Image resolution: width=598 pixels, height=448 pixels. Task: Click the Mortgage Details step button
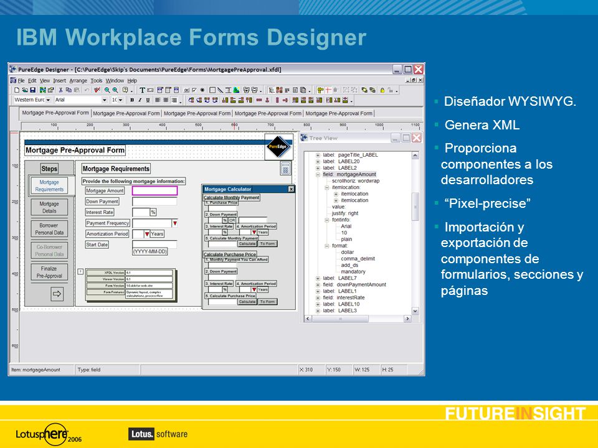pyautogui.click(x=49, y=207)
